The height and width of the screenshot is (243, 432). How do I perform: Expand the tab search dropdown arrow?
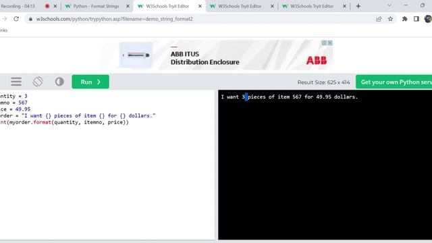(x=389, y=5)
